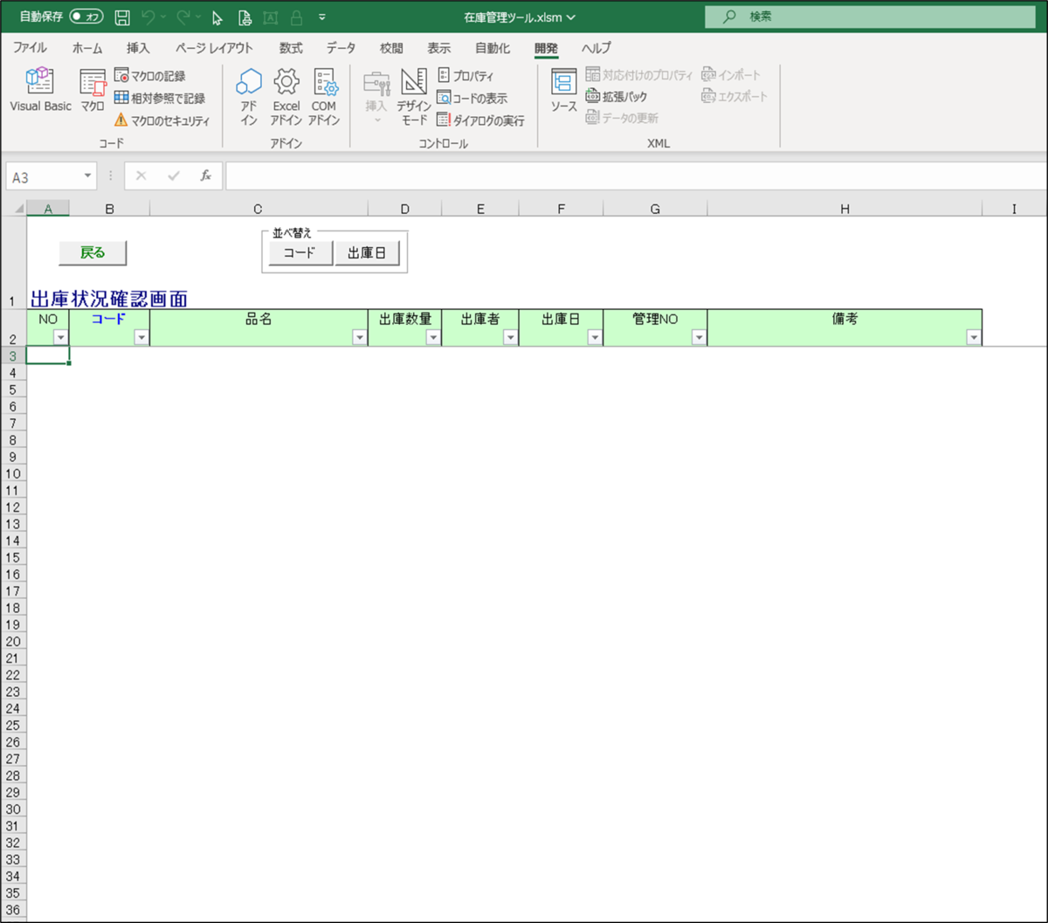Click the formula bar input
The height and width of the screenshot is (923, 1048).
pyautogui.click(x=636, y=176)
